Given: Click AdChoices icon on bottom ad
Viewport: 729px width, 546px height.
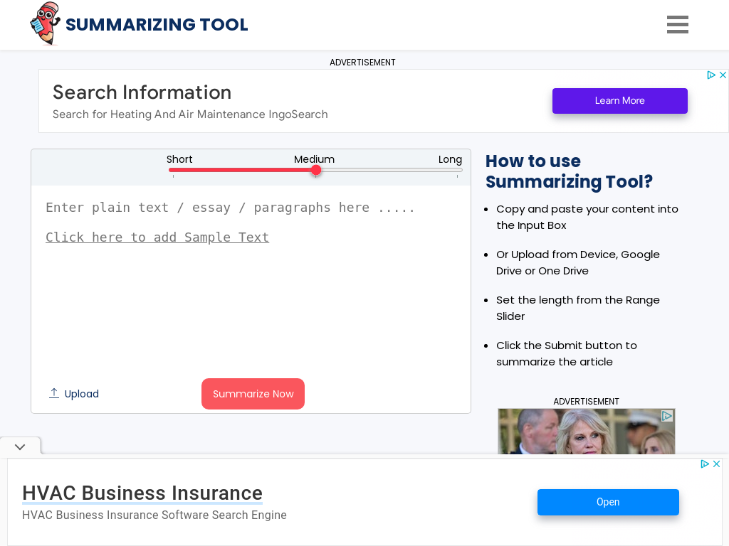Looking at the screenshot, I should (x=705, y=464).
